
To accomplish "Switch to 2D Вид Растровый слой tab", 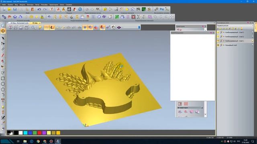I will coord(19,23).
